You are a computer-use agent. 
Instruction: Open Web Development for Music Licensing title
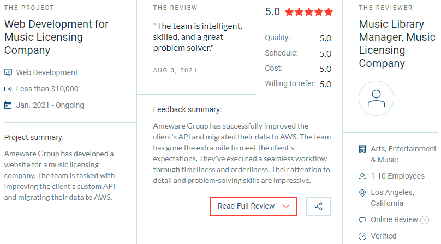pyautogui.click(x=56, y=38)
